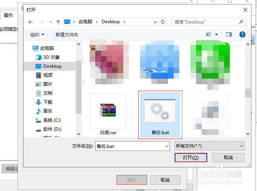This screenshot has width=257, height=191.
Task: Select Desktop in the address breadcrumb
Action: 111,22
